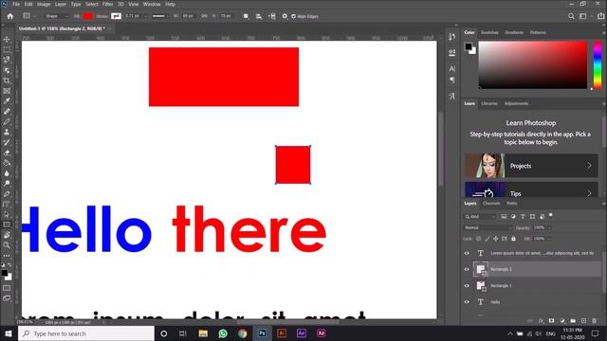Screen dimensions: 607x341
Task: Switch to the Channels tab
Action: point(491,203)
